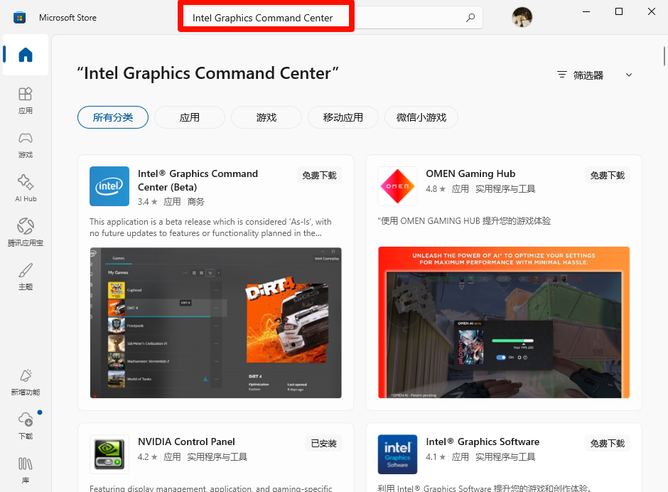Click the Intel Graphics Software app icon
The image size is (668, 492).
397,454
